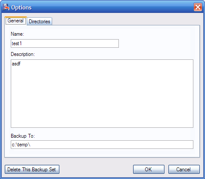Focus the Description text area

coord(102,93)
